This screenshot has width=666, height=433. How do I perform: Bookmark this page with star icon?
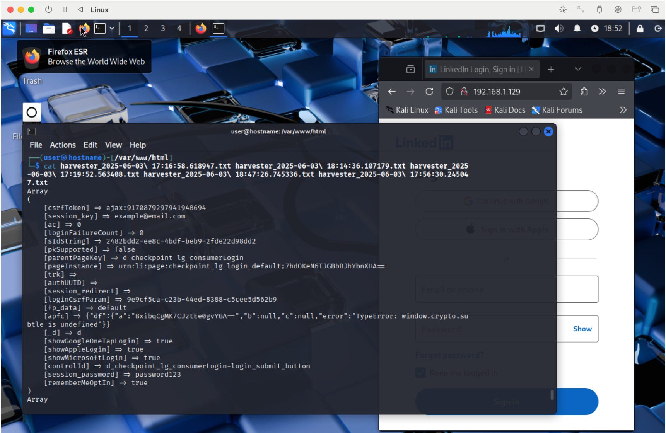564,92
